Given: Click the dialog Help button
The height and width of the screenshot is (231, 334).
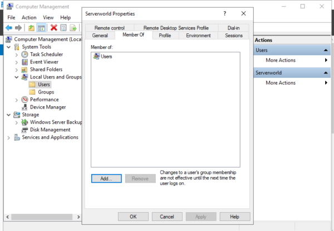Looking at the screenshot, I should 235,217.
